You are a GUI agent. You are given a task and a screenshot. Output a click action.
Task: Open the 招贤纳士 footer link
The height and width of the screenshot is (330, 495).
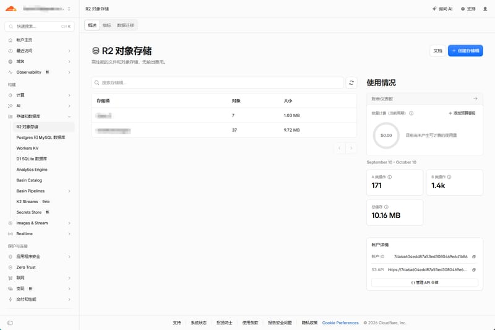225,323
